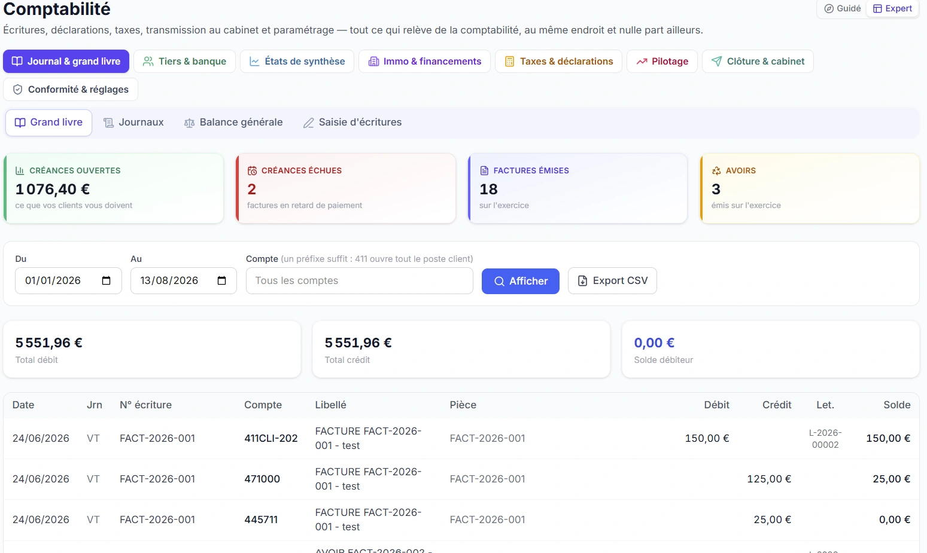Open the calendar picker of the Du date
This screenshot has height=553, width=927.
click(107, 280)
